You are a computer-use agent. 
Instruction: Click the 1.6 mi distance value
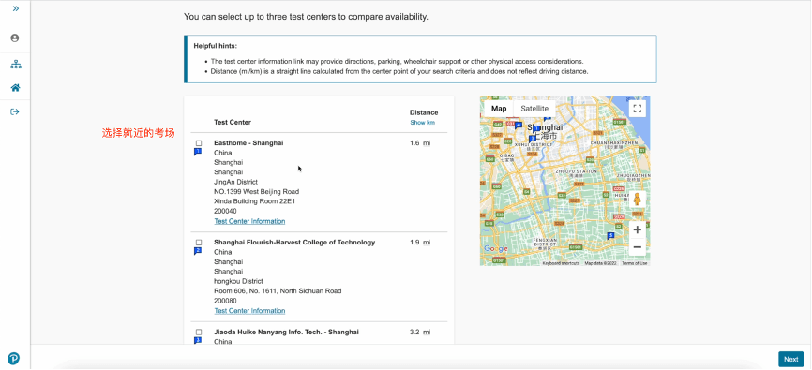click(x=420, y=142)
